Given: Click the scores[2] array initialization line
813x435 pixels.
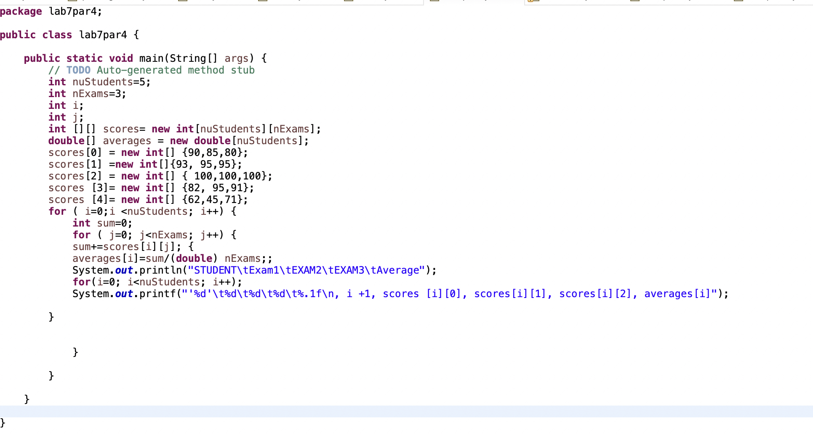Looking at the screenshot, I should click(x=160, y=176).
